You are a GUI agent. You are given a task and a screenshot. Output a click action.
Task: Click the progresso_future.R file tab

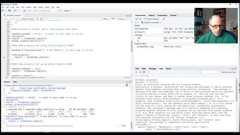(13, 15)
